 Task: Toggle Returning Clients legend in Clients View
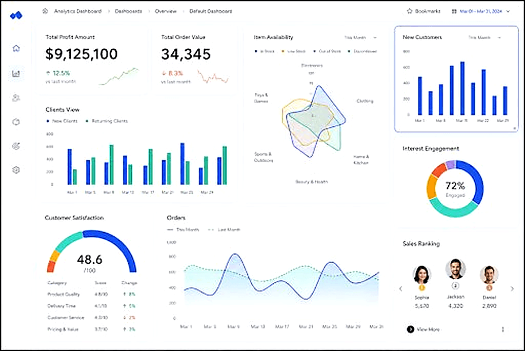(x=107, y=121)
